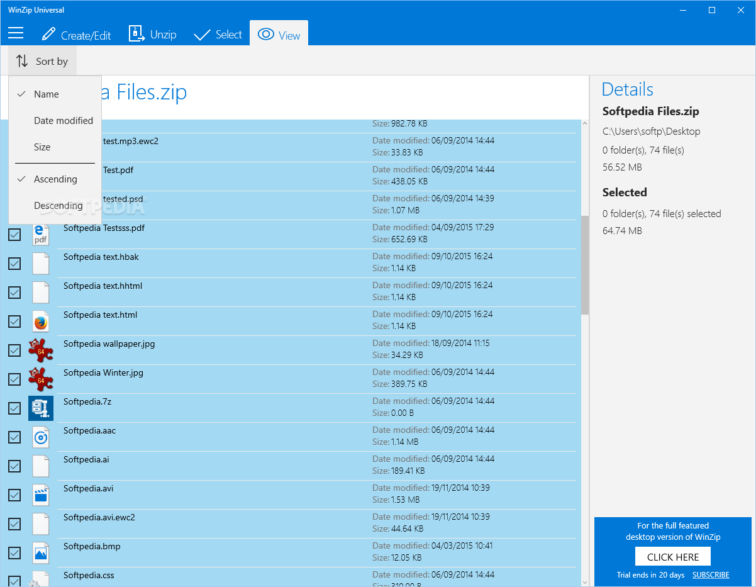Sort files by Size
Screen dimensions: 756x587
[55, 147]
